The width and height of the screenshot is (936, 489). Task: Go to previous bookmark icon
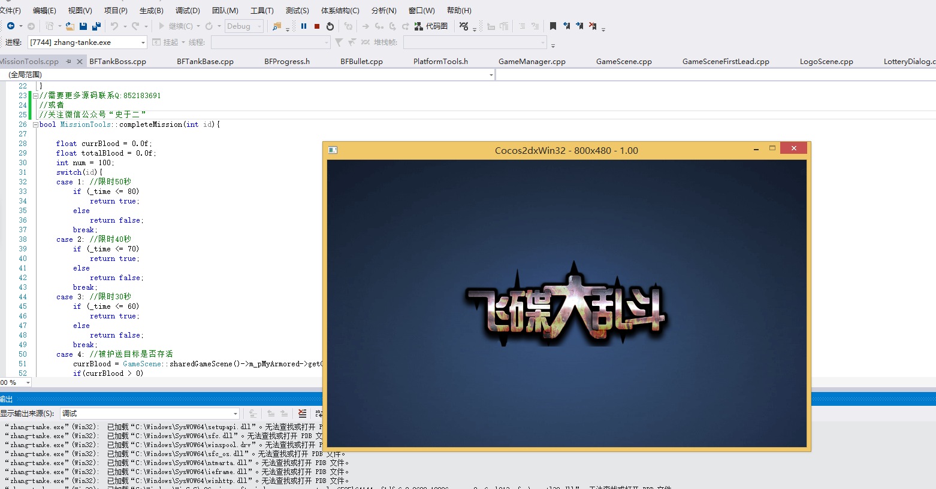click(566, 26)
